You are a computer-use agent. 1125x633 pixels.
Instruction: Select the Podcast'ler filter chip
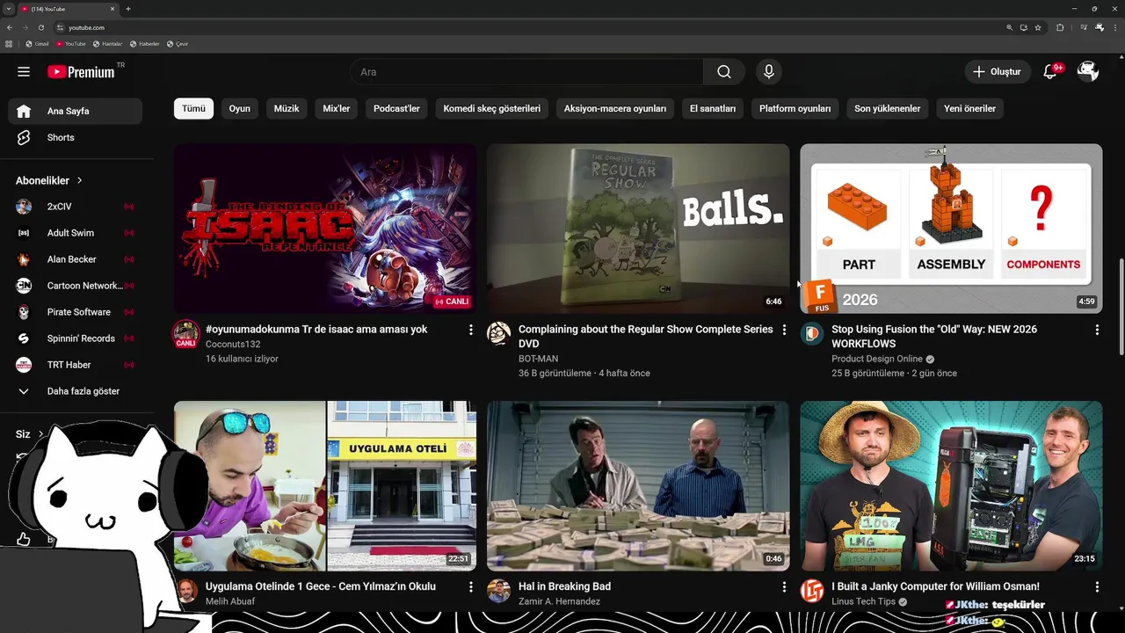[396, 109]
